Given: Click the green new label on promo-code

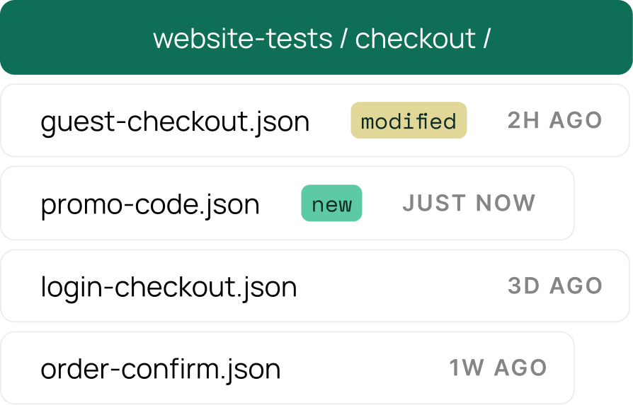Looking at the screenshot, I should (331, 203).
